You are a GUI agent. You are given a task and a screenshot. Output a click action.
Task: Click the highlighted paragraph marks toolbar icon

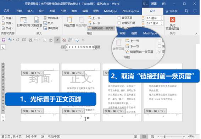coord(57,40)
